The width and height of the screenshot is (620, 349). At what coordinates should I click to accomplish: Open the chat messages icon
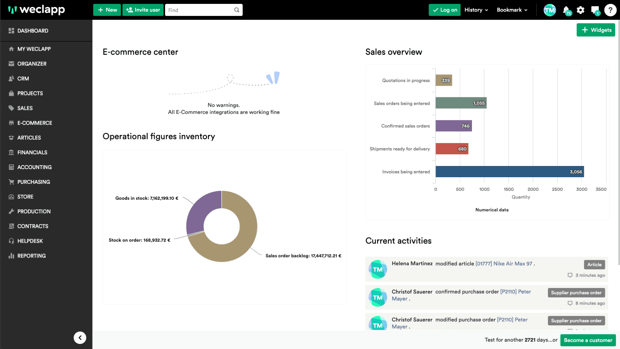click(595, 10)
